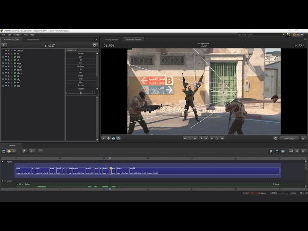The image size is (308, 231).
Task: Switch to the Clip Editor mode icon
Action: pyautogui.click(x=4, y=151)
